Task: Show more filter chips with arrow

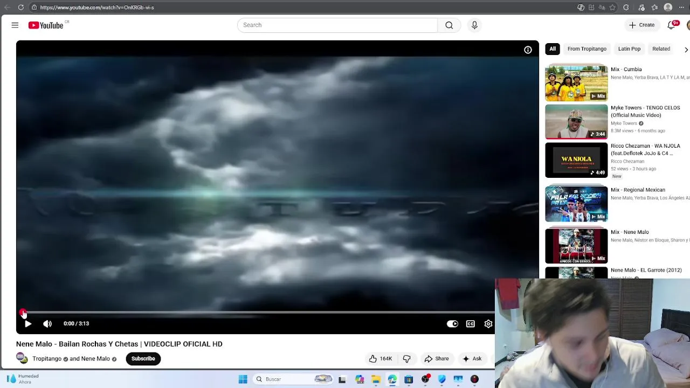Action: (686, 49)
